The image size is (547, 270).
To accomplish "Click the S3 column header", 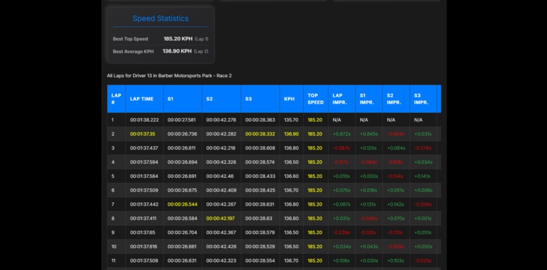I will pyautogui.click(x=260, y=99).
